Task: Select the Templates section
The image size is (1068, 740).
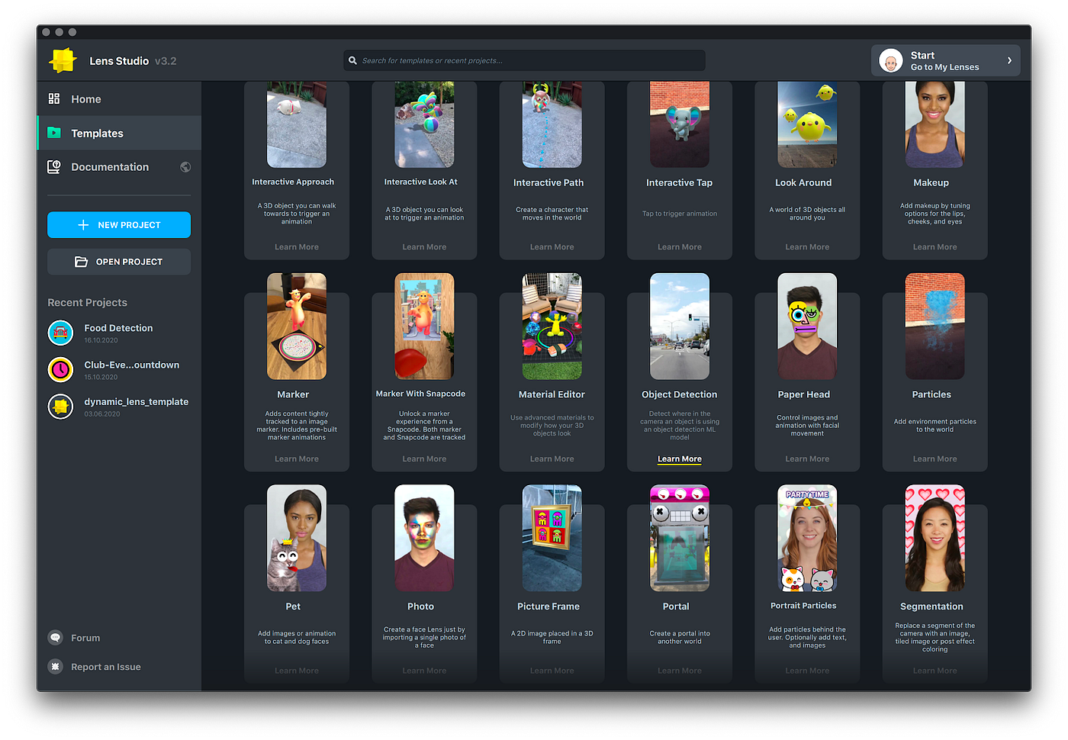Action: (x=119, y=133)
